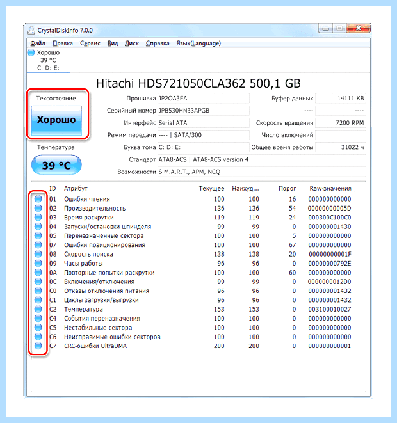
Task: Click the Общее время работы value 31022 ч
Action: click(341, 147)
